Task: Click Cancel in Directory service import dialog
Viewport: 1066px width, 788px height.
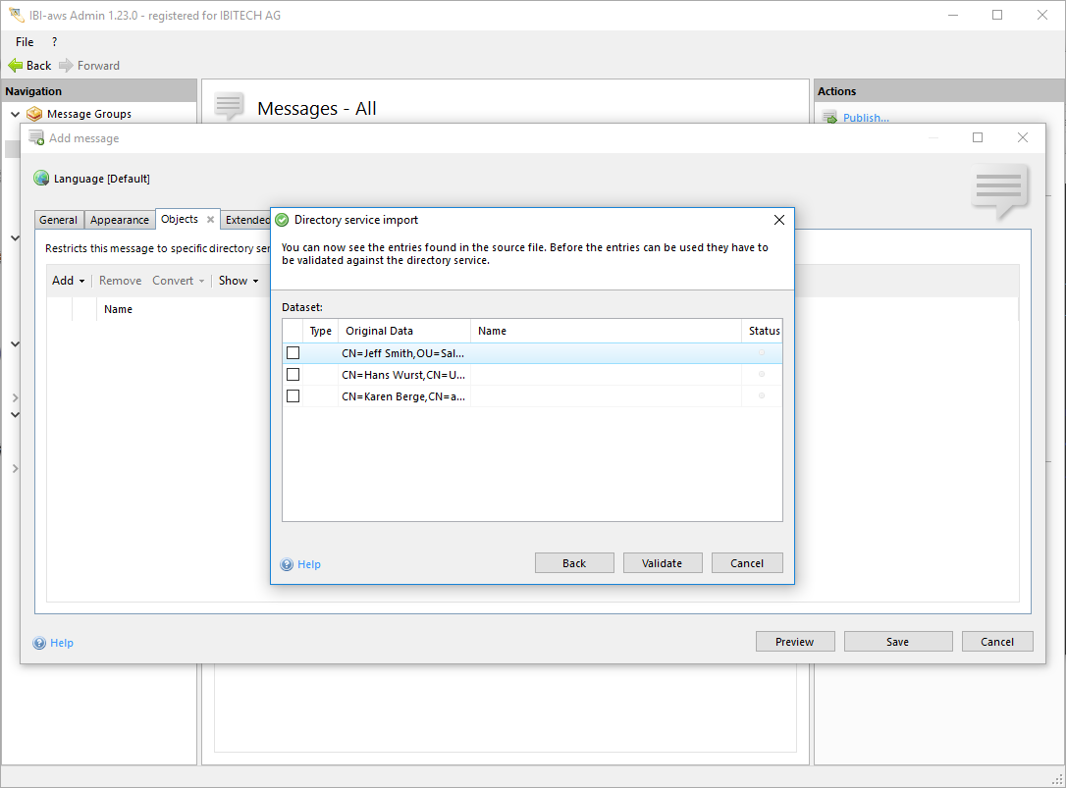Action: point(747,563)
